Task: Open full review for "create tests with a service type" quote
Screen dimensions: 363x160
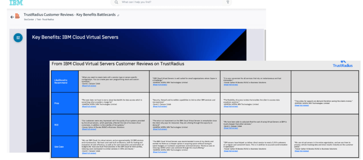Action: click(x=89, y=86)
